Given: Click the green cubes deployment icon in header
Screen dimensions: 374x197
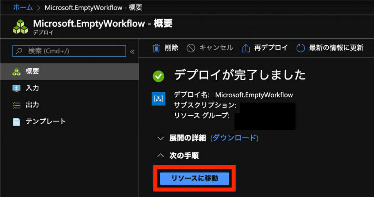Looking at the screenshot, I should click(20, 26).
